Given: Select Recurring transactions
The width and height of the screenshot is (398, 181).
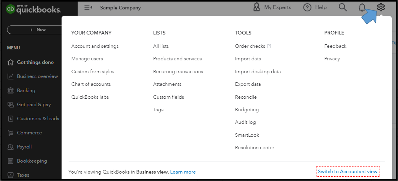Looking at the screenshot, I should pos(178,71).
